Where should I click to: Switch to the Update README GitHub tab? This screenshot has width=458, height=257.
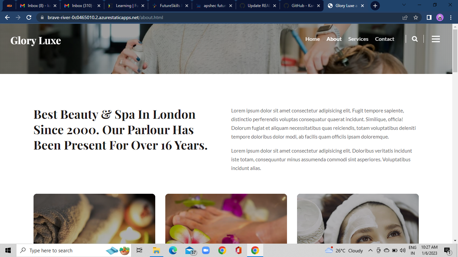[258, 6]
